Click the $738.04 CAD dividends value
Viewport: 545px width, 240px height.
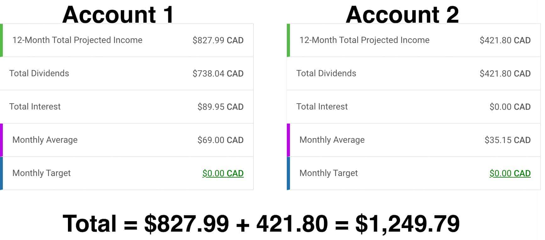218,74
